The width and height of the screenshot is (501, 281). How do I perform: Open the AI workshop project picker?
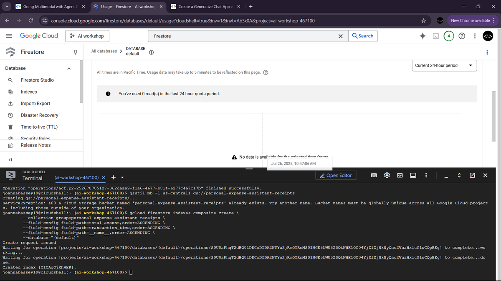(x=87, y=36)
